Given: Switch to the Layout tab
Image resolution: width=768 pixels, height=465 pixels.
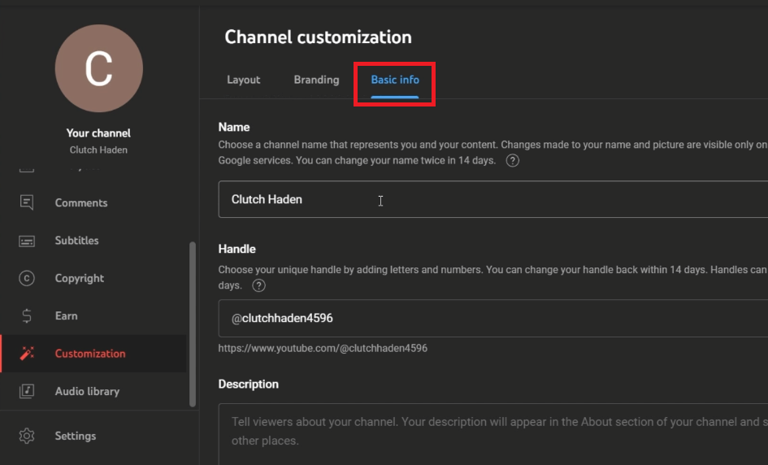Looking at the screenshot, I should coord(243,80).
